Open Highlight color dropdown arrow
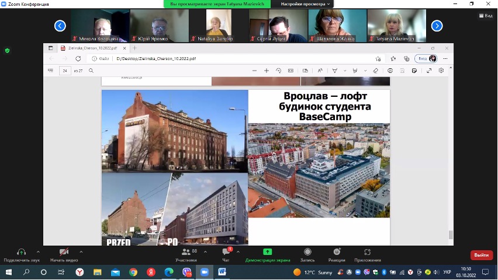The width and height of the screenshot is (498, 280). 365,71
